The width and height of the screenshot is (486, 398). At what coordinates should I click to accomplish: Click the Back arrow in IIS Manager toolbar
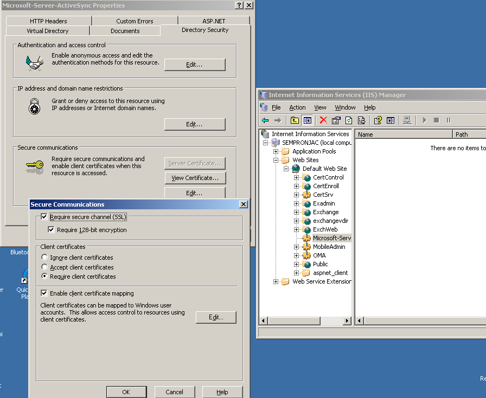(265, 120)
